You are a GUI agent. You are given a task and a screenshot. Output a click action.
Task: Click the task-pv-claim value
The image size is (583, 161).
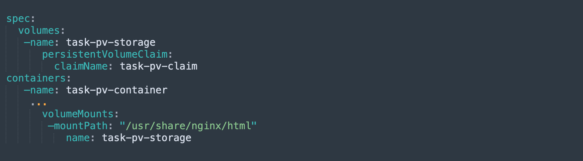point(158,66)
